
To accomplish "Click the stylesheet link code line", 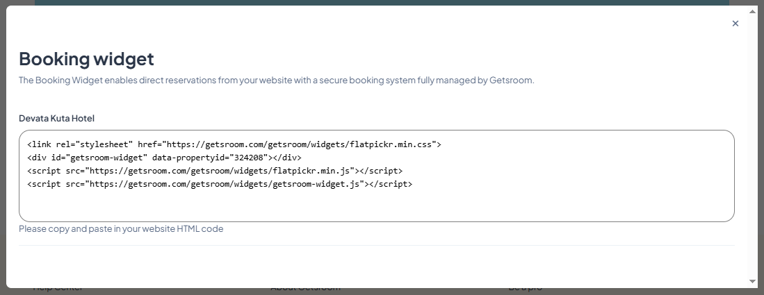I will pyautogui.click(x=234, y=144).
